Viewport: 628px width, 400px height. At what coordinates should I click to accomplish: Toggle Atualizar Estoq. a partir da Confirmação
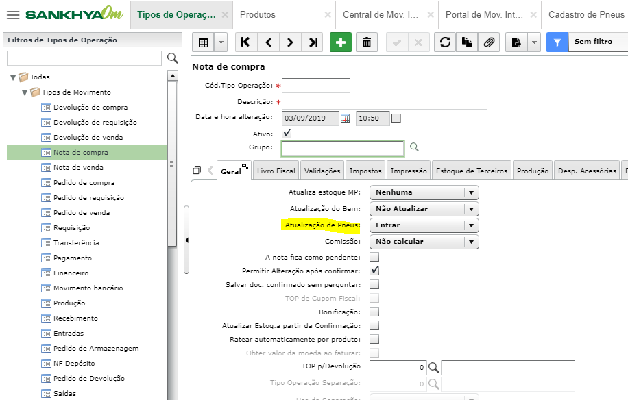point(374,325)
